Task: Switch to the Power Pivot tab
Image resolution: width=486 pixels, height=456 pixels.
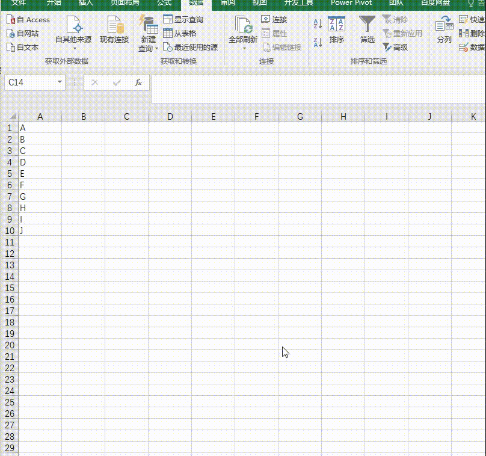Action: tap(351, 3)
